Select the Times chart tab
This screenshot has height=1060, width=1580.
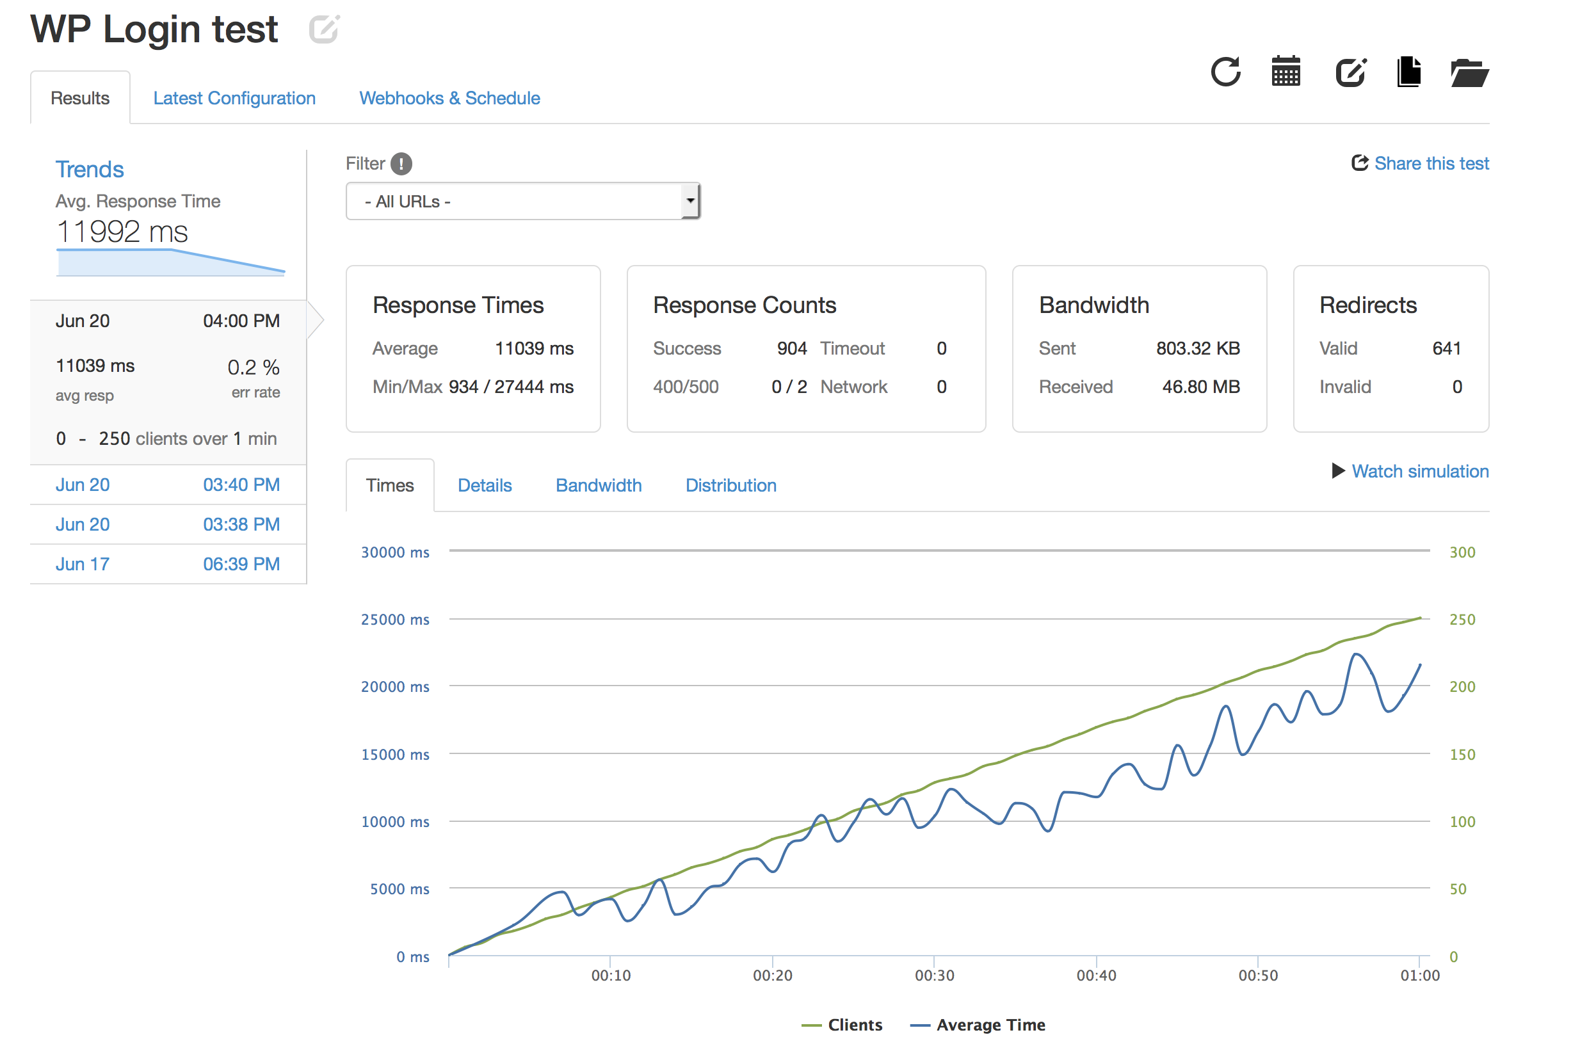(390, 485)
